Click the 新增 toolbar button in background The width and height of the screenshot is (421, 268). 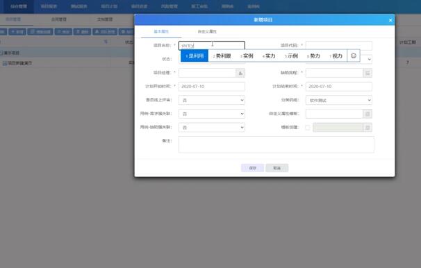(x=17, y=32)
